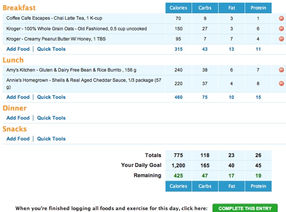Screen dimensions: 286x212
Task: Click the top Protein column header
Action: 258,8
